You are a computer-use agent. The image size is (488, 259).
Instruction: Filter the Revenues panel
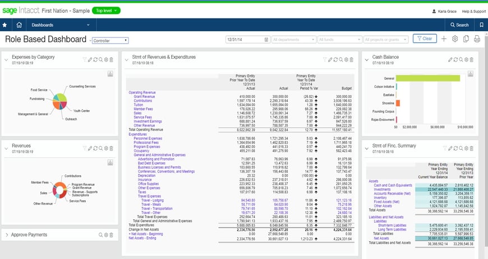(x=85, y=148)
